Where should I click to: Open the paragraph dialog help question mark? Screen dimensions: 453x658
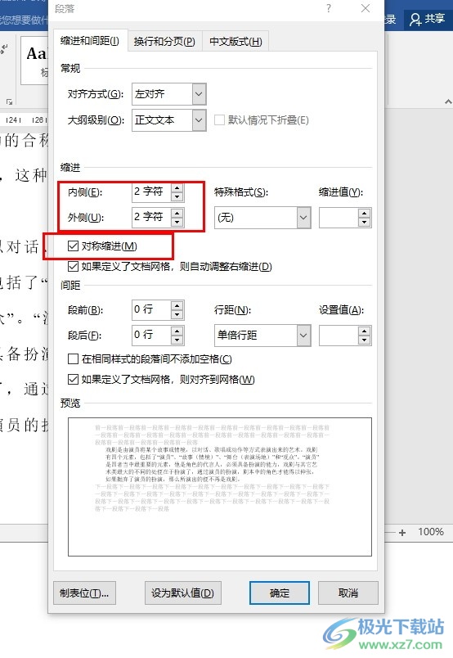(x=329, y=8)
